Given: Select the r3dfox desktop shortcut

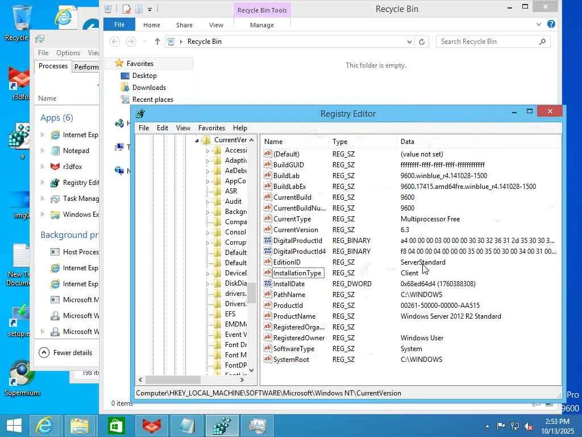Looking at the screenshot, I should click(19, 84).
